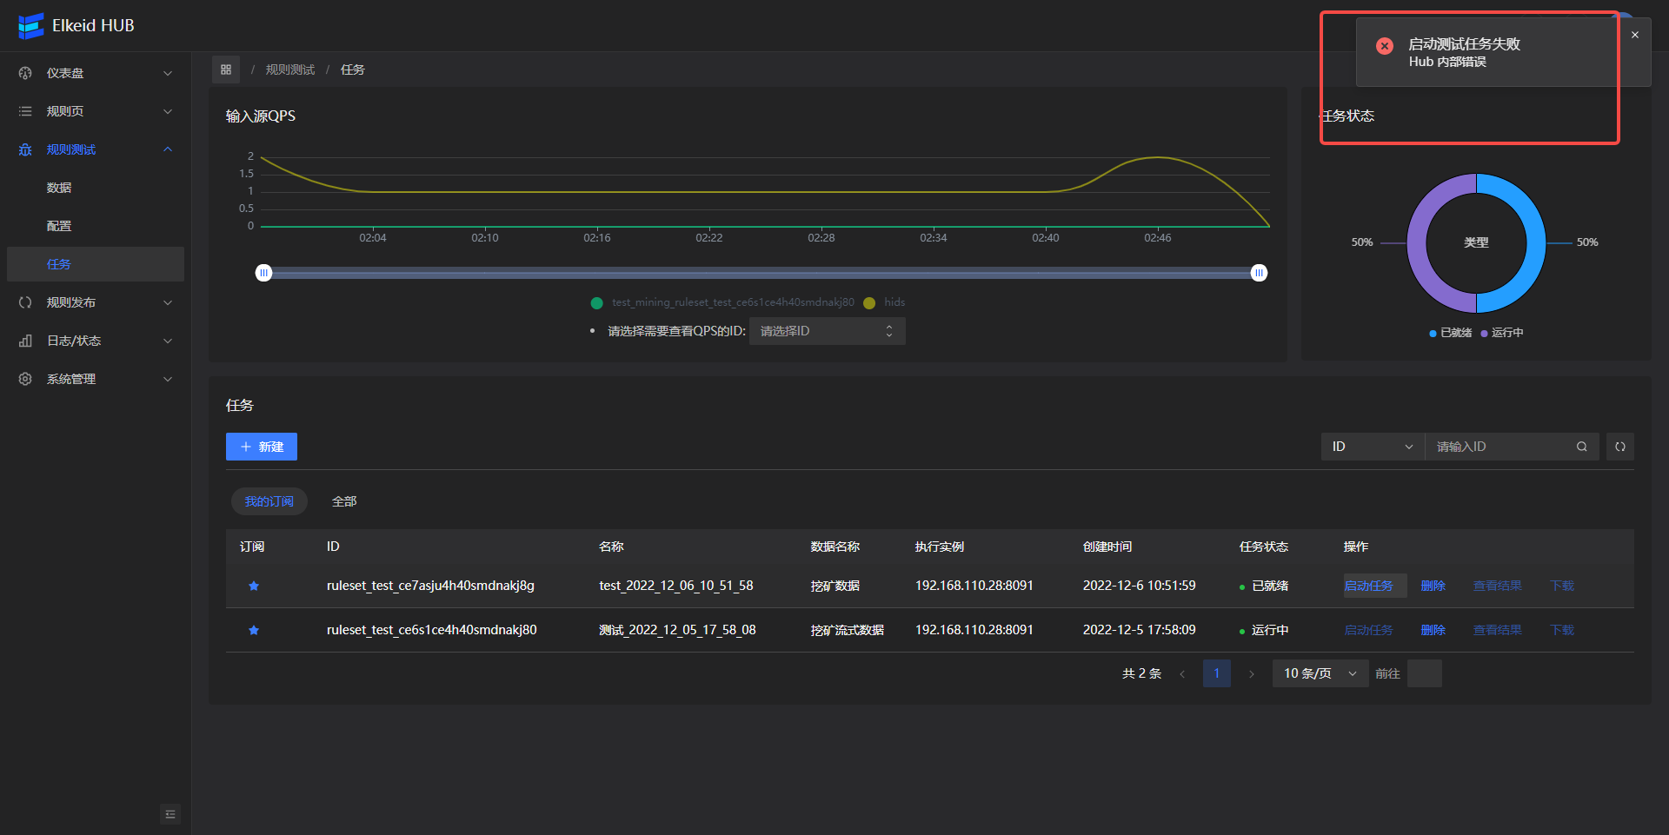1669x835 pixels.
Task: Switch to 全部 tab
Action: point(344,501)
